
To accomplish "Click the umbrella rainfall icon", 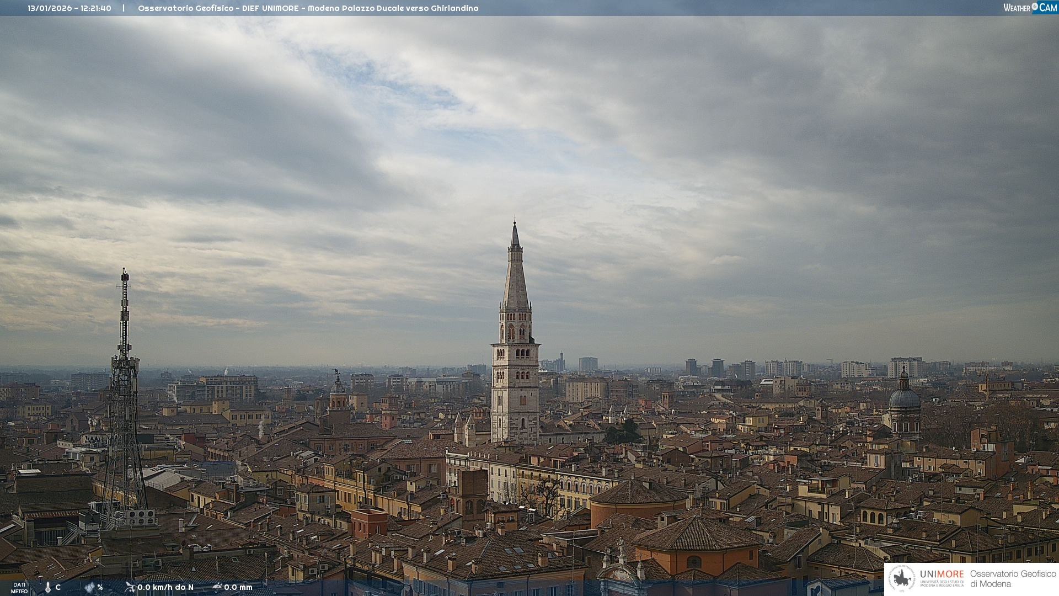I will click(217, 587).
